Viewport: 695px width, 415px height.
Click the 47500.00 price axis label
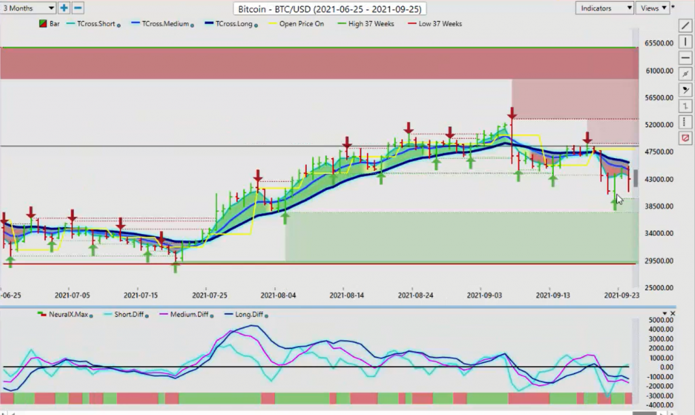click(x=659, y=152)
